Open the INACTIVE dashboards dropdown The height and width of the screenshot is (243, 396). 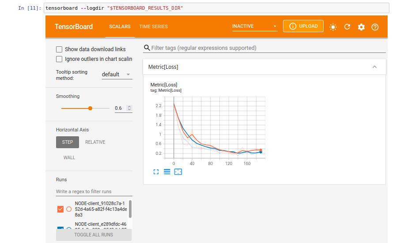[255, 26]
